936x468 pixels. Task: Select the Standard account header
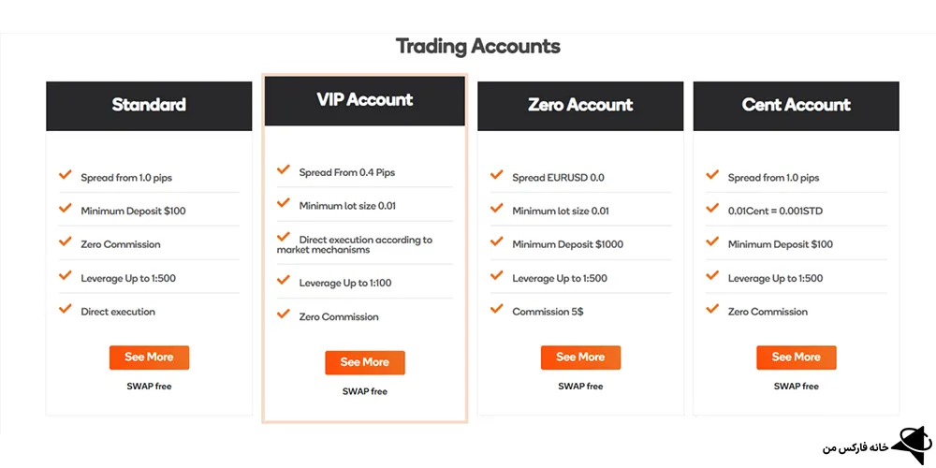(149, 105)
